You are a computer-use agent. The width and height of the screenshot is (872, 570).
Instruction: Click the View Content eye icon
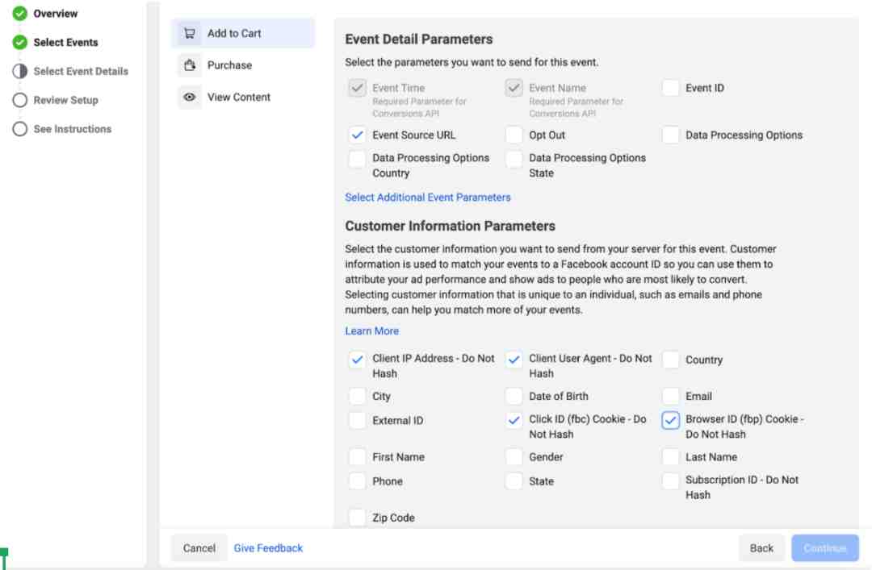point(189,97)
